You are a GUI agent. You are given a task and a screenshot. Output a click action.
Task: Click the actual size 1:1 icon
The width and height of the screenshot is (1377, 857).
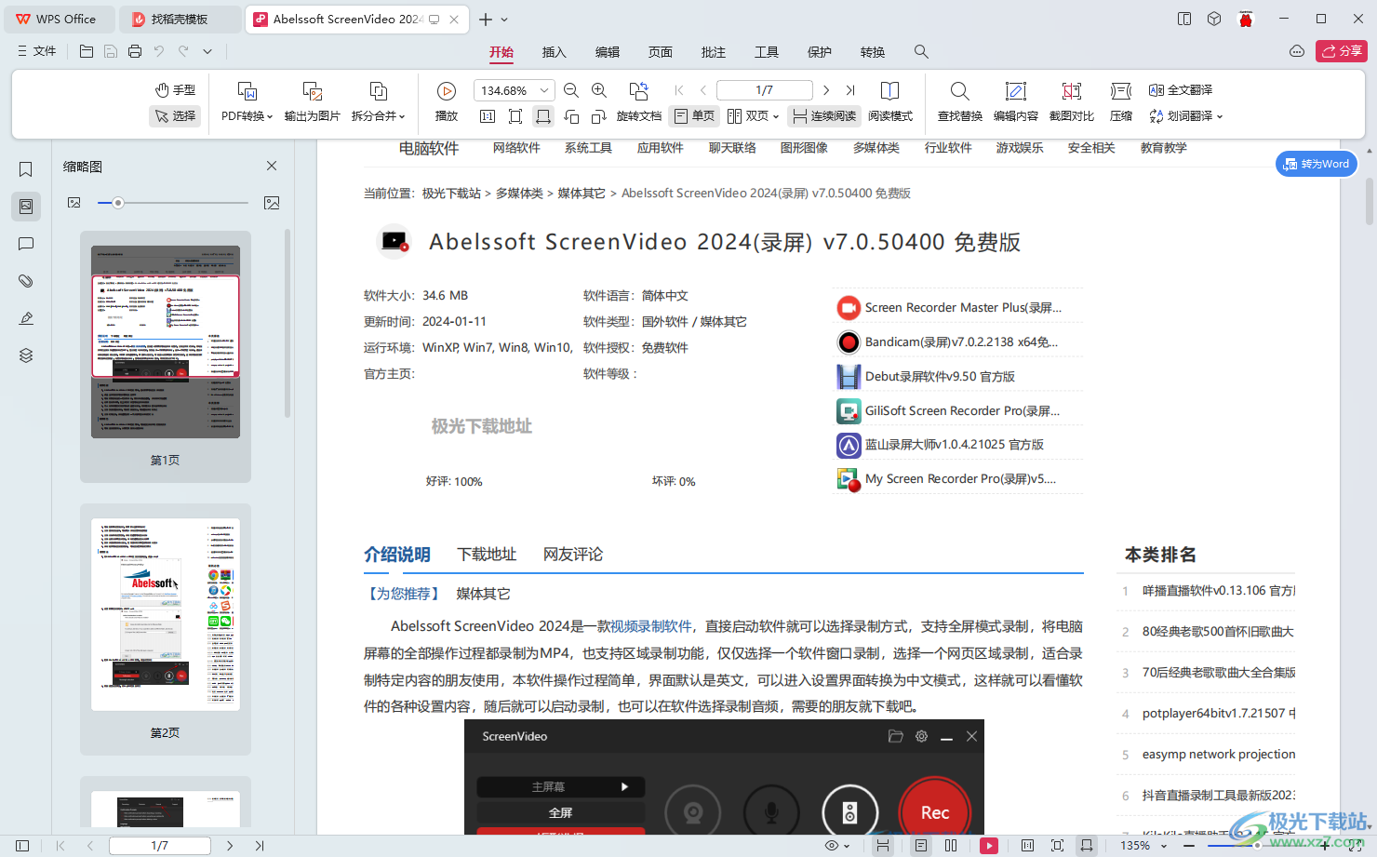point(488,116)
